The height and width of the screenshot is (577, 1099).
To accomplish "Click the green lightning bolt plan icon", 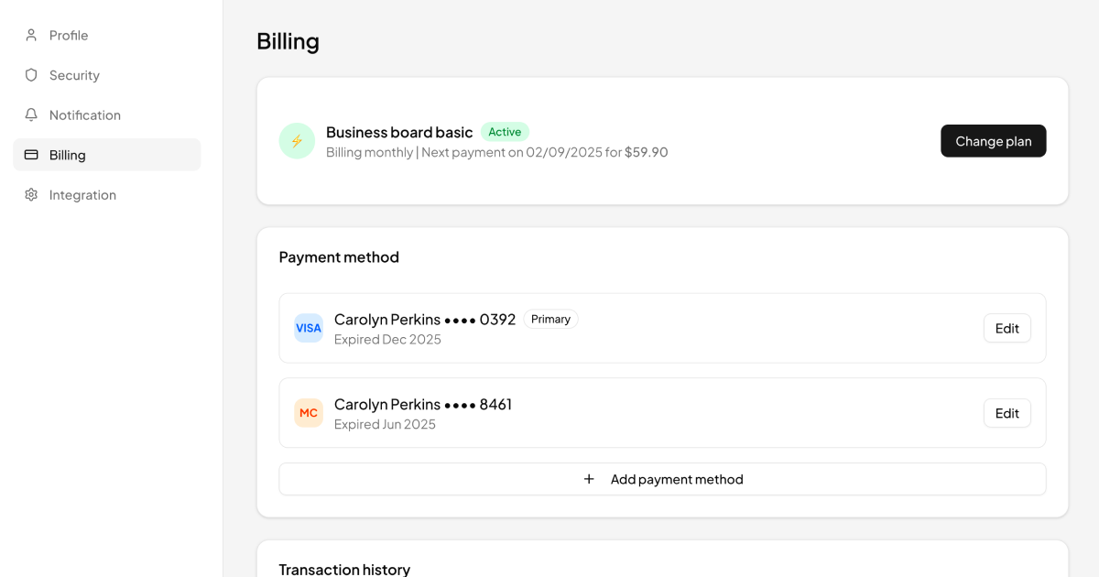I will pos(297,141).
